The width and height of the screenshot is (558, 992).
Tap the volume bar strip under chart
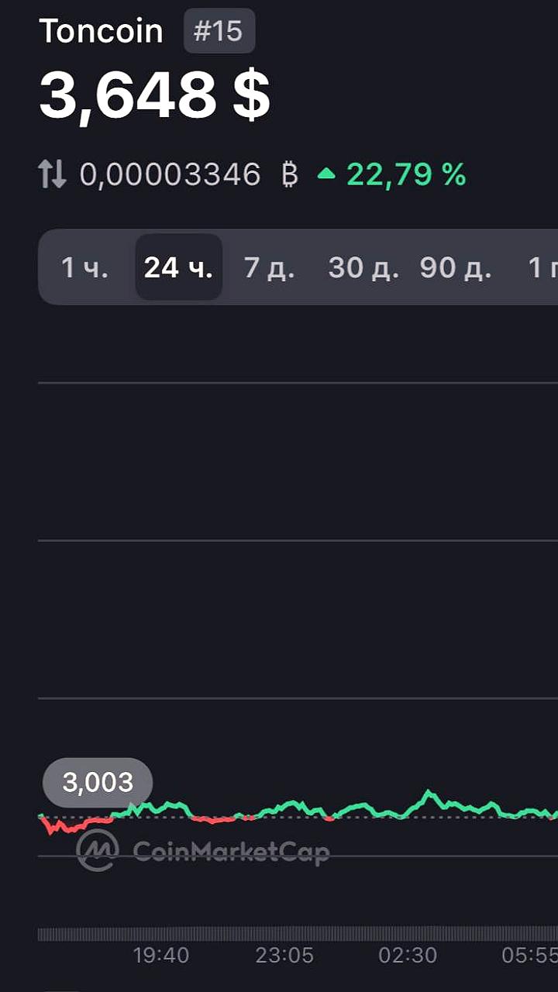coord(298,935)
